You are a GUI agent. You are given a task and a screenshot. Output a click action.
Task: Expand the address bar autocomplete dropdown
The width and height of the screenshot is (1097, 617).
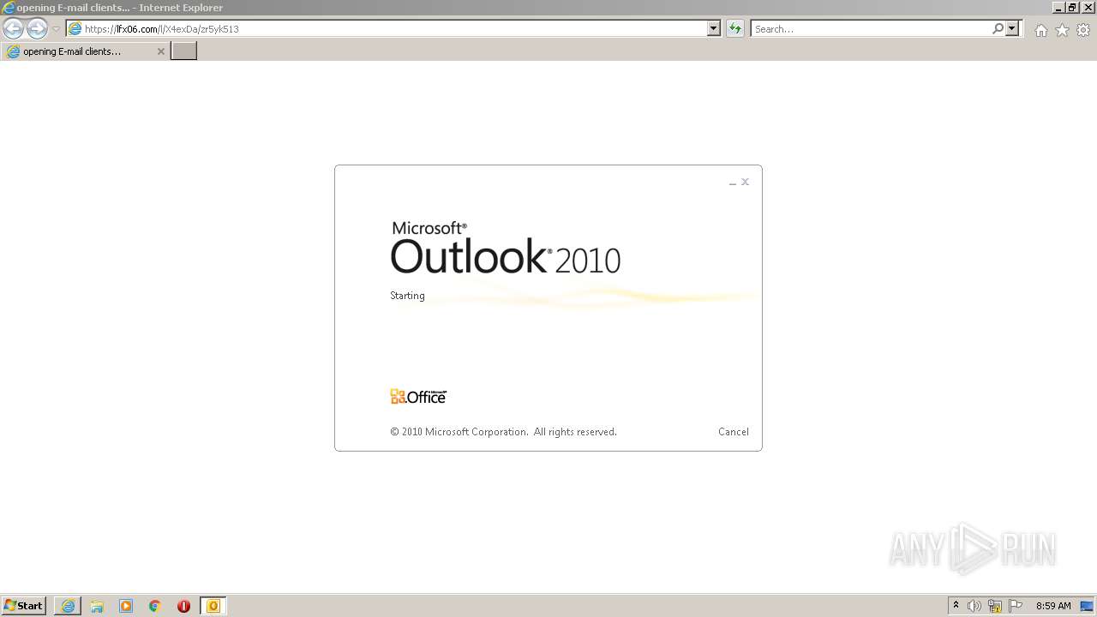click(x=714, y=28)
